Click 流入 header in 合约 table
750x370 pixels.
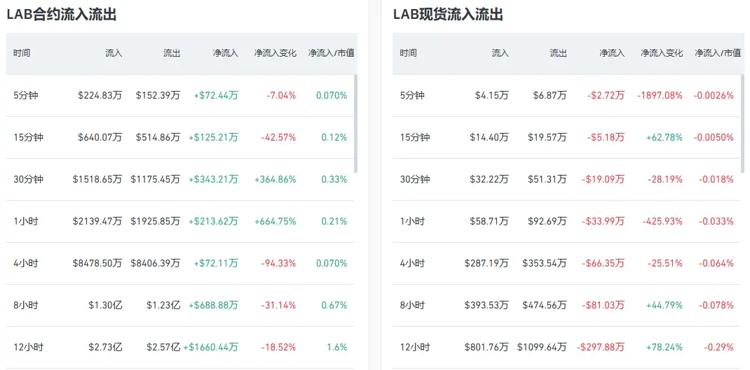[114, 53]
